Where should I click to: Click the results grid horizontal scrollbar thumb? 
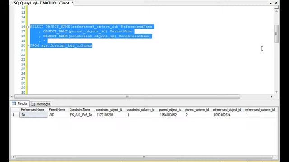point(144,157)
